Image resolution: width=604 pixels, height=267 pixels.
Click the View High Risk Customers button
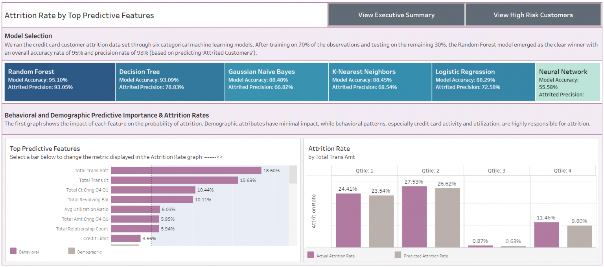click(x=533, y=15)
